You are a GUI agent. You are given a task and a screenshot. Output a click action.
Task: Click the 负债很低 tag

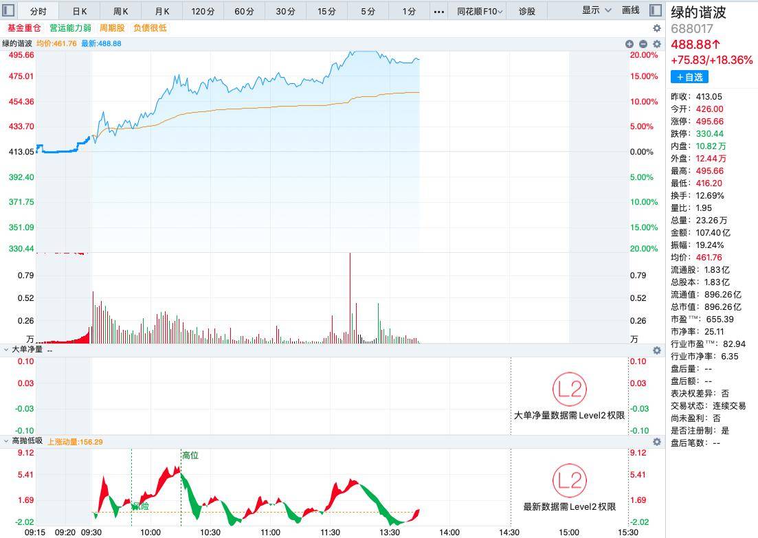tap(150, 28)
